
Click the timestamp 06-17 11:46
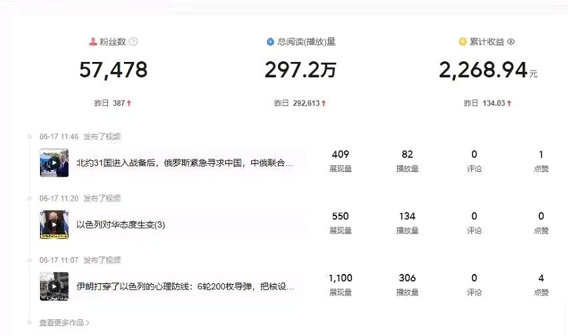point(59,137)
